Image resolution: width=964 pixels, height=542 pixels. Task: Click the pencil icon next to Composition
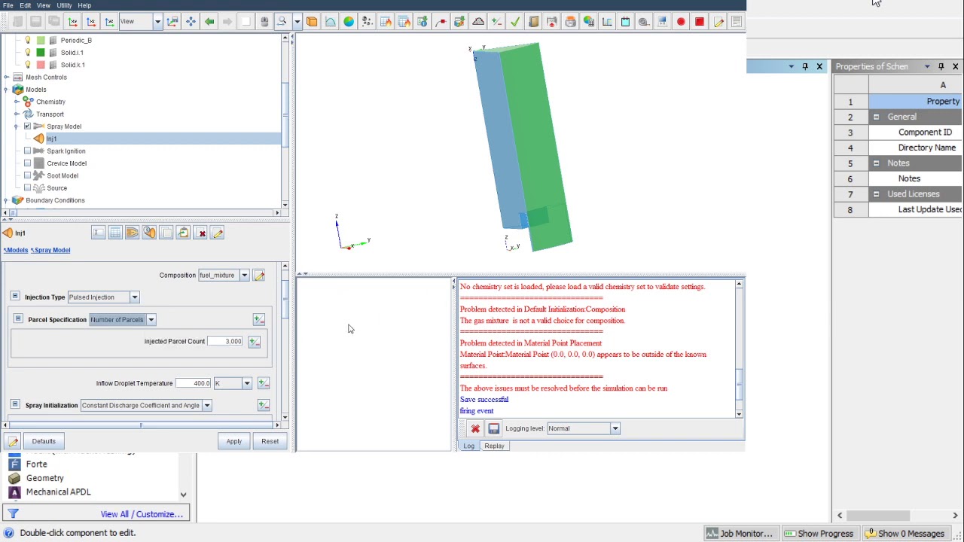[259, 276]
